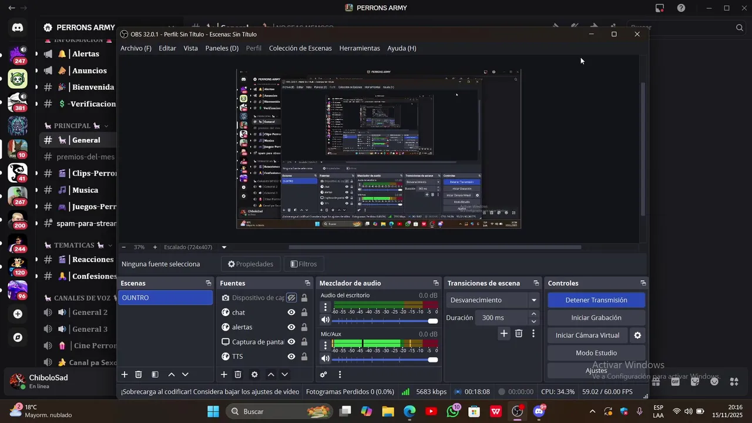The height and width of the screenshot is (423, 752).
Task: Open source Filtros button
Action: click(x=304, y=264)
